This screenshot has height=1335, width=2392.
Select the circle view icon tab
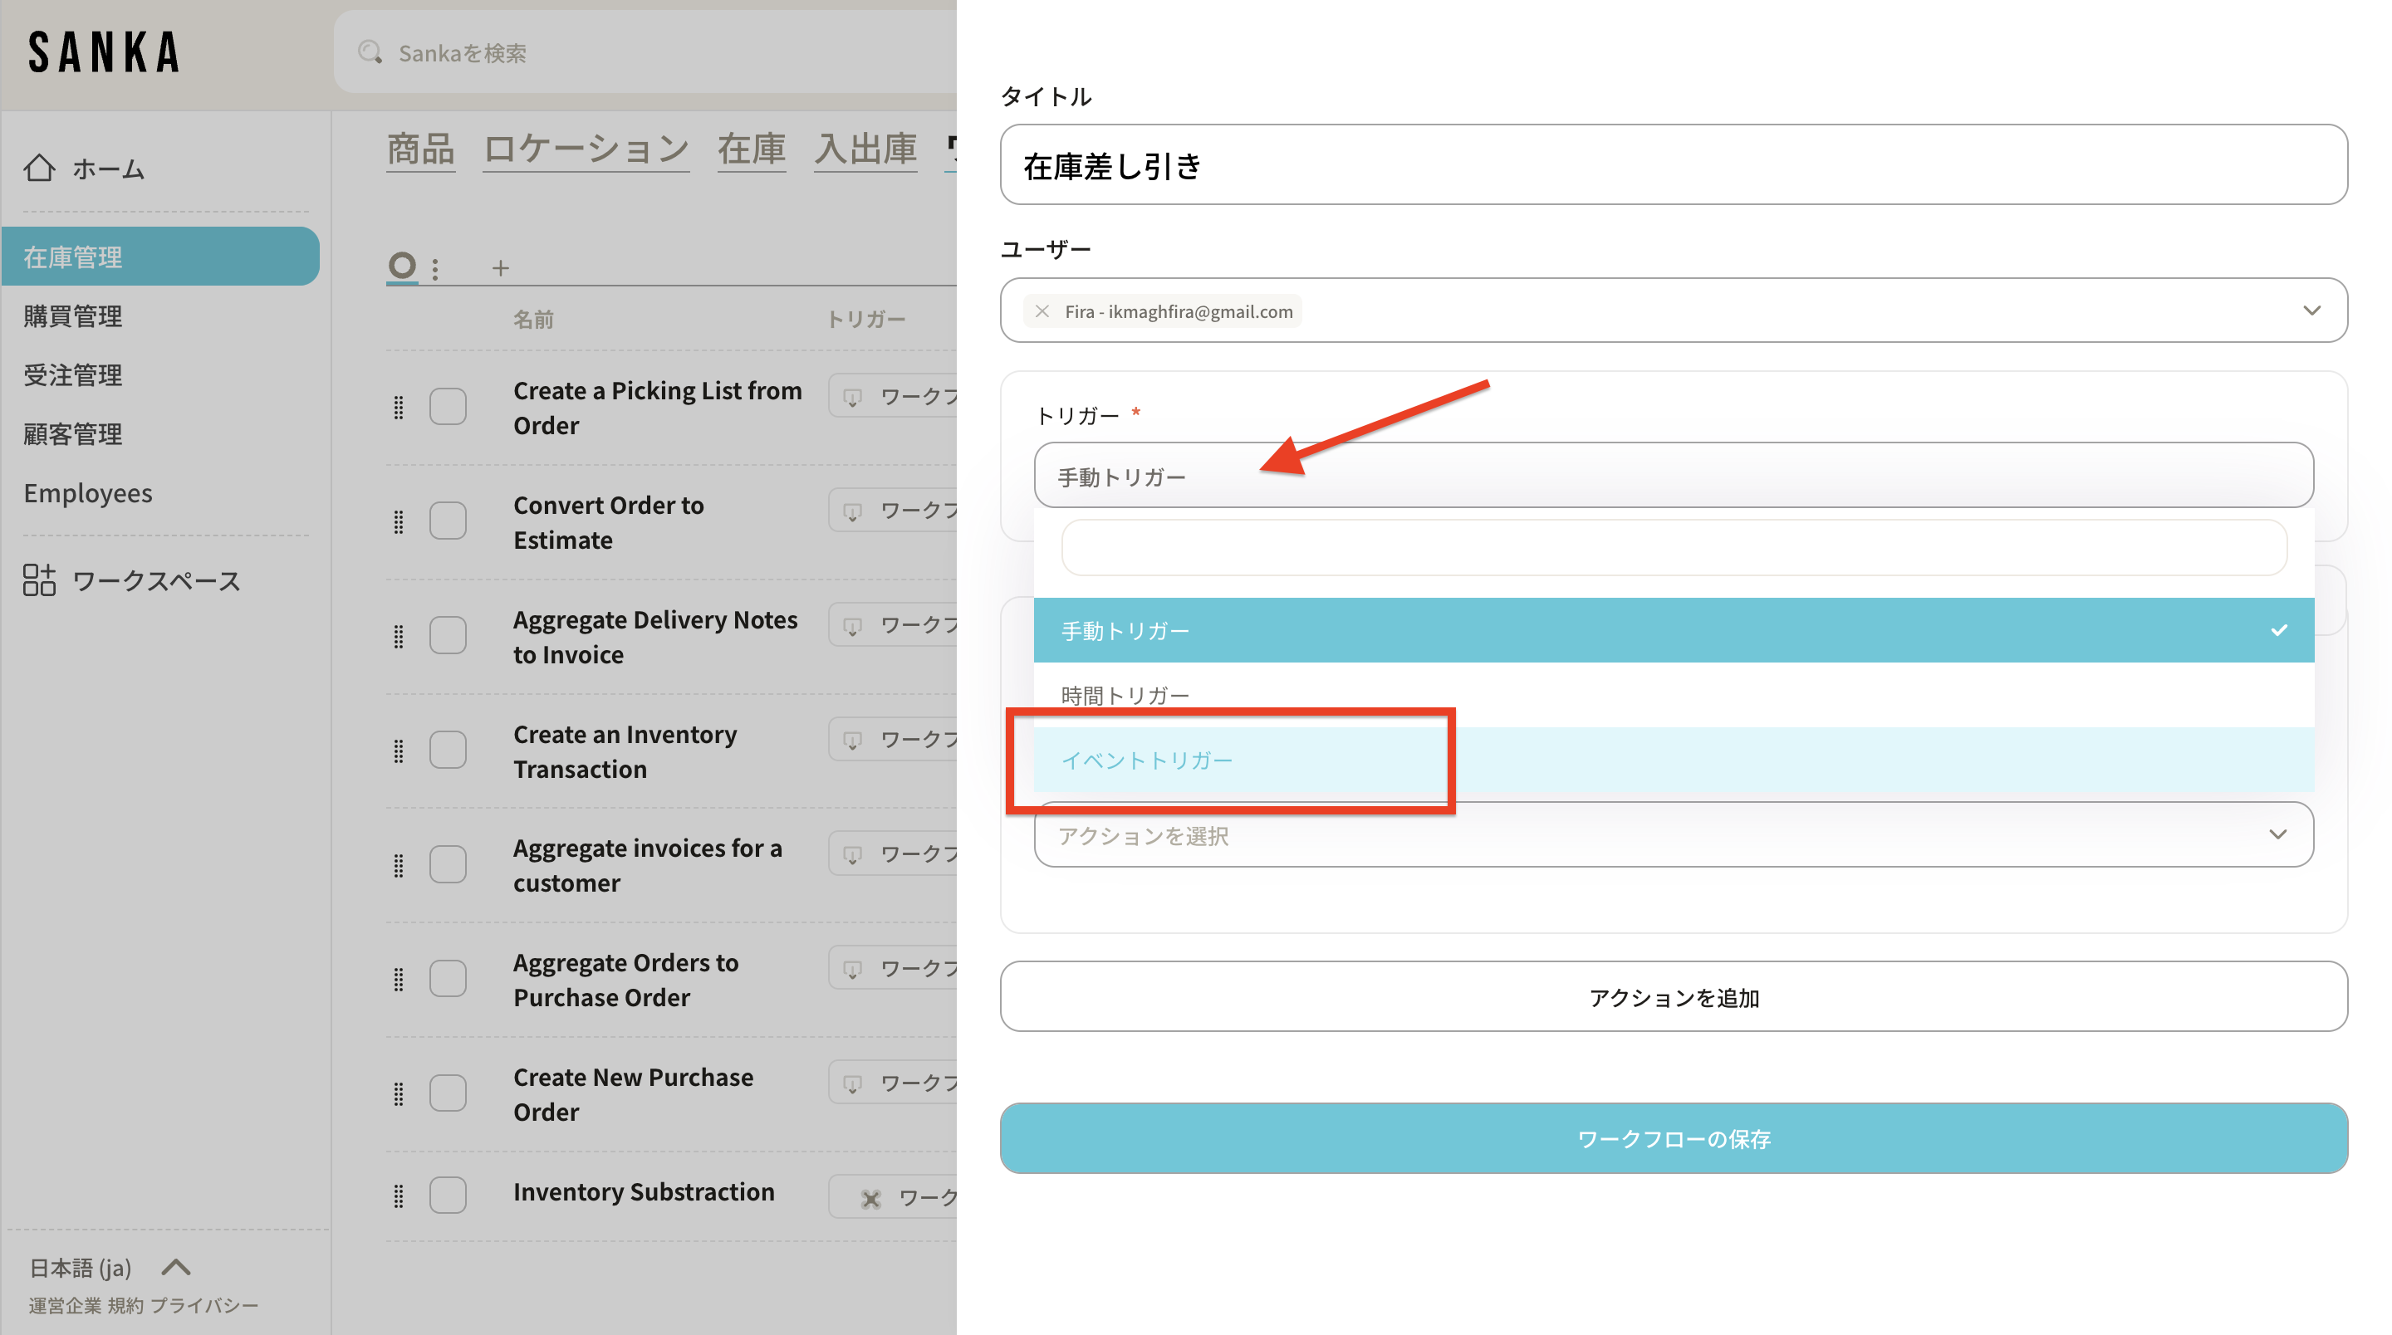(x=402, y=267)
